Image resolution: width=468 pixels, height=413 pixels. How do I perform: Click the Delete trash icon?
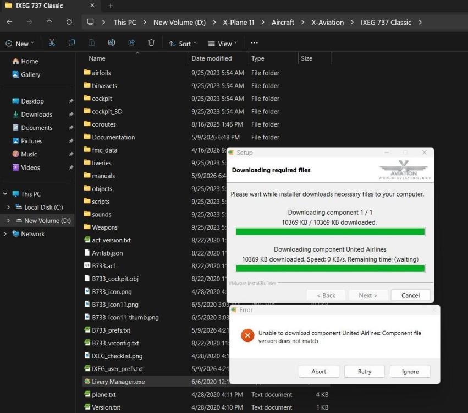(151, 43)
